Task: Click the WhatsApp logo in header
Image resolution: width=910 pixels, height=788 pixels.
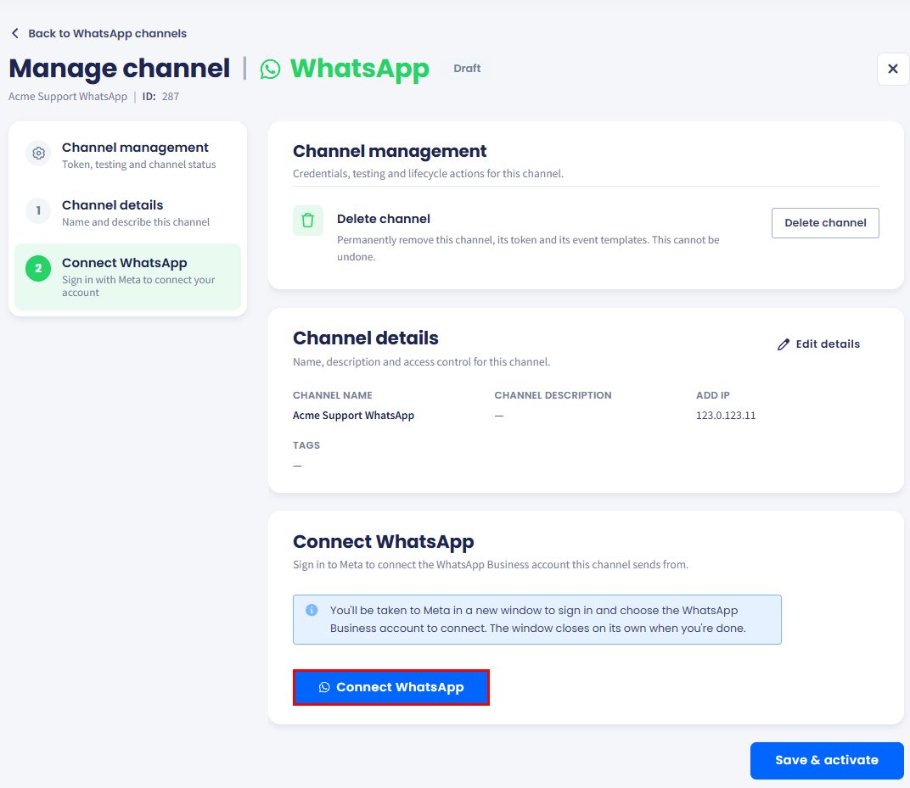Action: click(x=270, y=69)
